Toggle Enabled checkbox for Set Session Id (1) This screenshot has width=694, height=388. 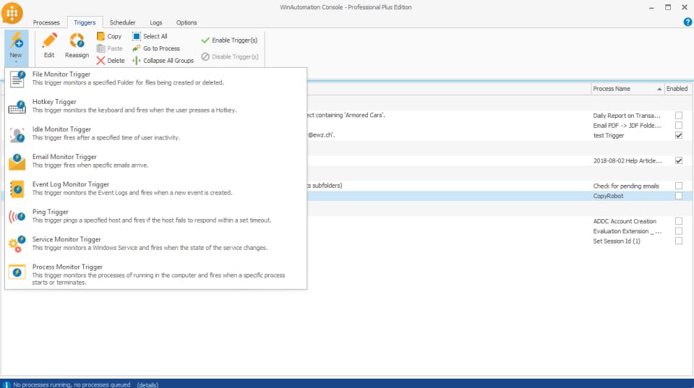click(679, 241)
